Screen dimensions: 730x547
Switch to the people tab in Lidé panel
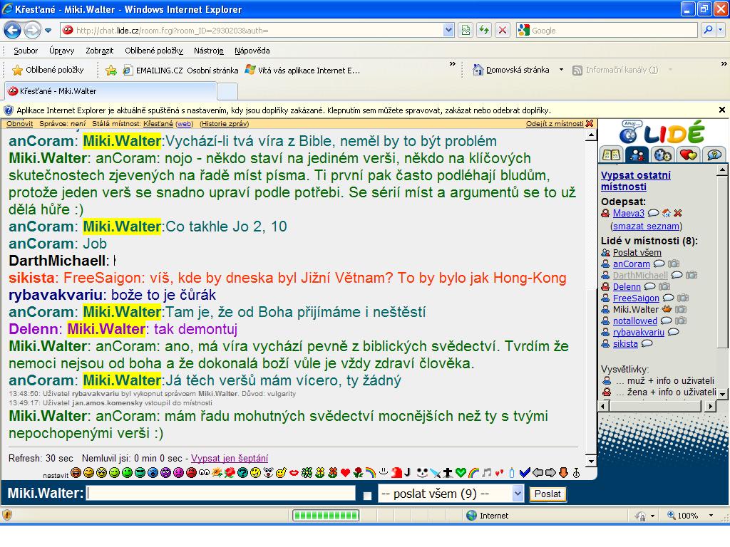coord(637,155)
